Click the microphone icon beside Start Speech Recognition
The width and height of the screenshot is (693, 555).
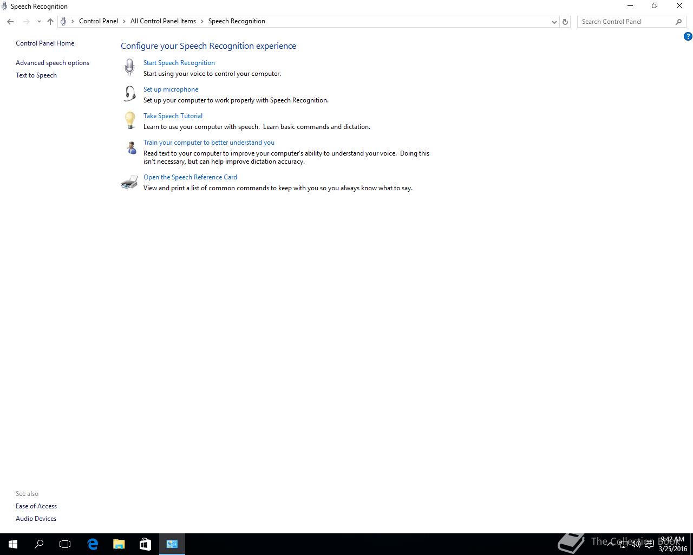pos(129,67)
